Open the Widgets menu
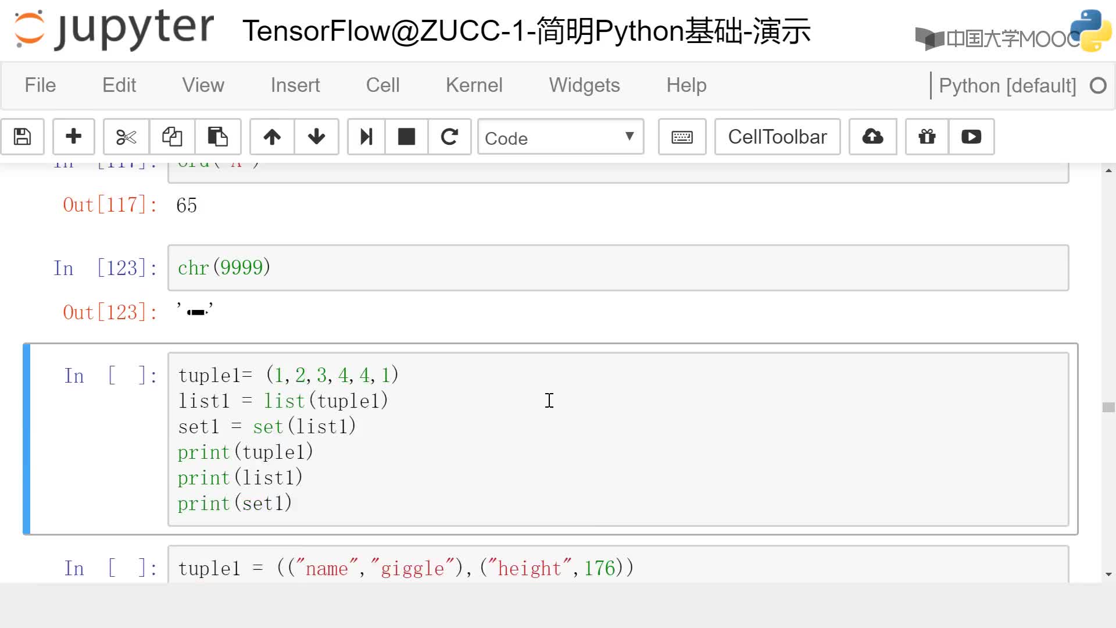Screen dimensions: 1116x628 tap(584, 85)
